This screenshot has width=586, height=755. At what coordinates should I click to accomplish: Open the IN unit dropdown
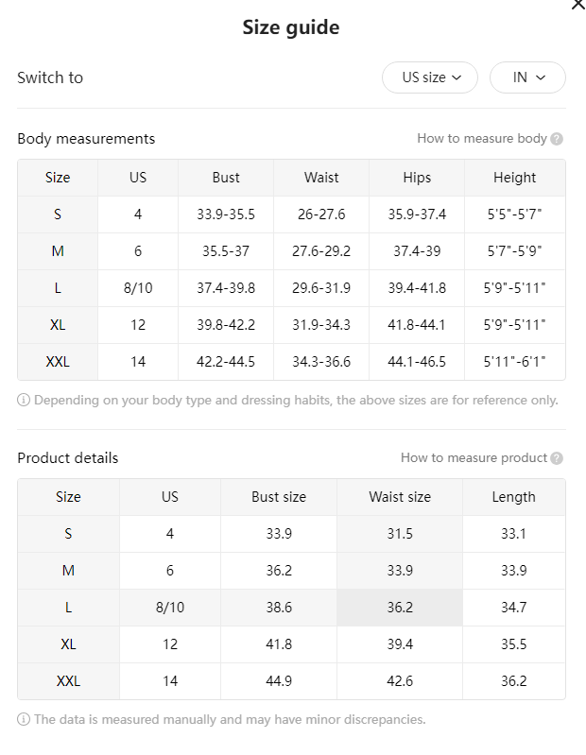527,77
